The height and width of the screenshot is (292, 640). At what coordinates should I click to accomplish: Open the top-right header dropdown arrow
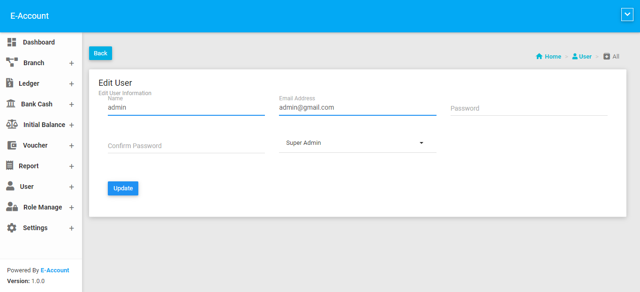(627, 15)
